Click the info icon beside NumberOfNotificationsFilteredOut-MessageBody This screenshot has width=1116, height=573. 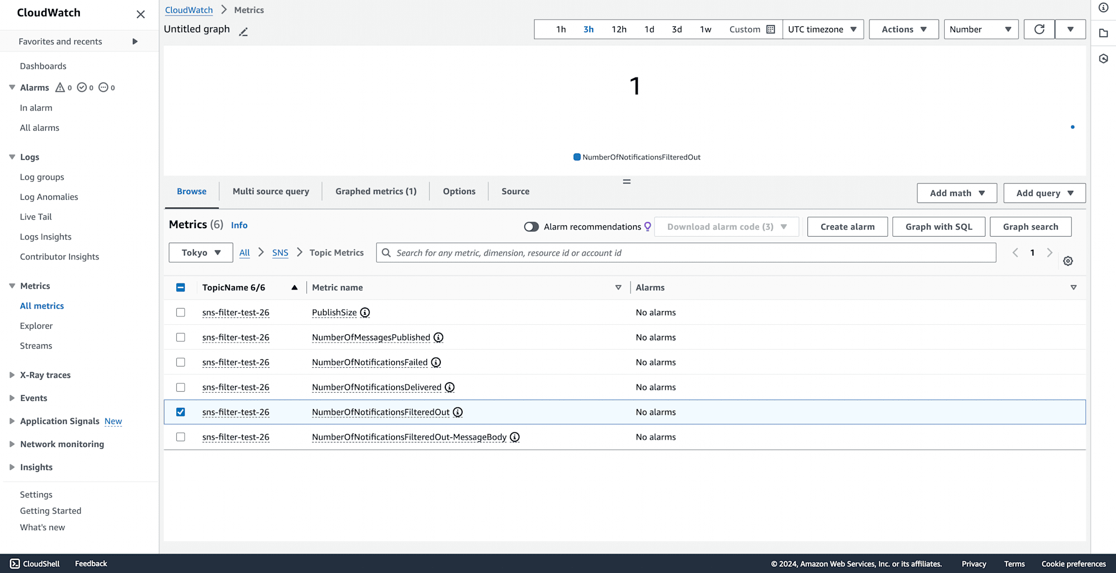(x=514, y=437)
